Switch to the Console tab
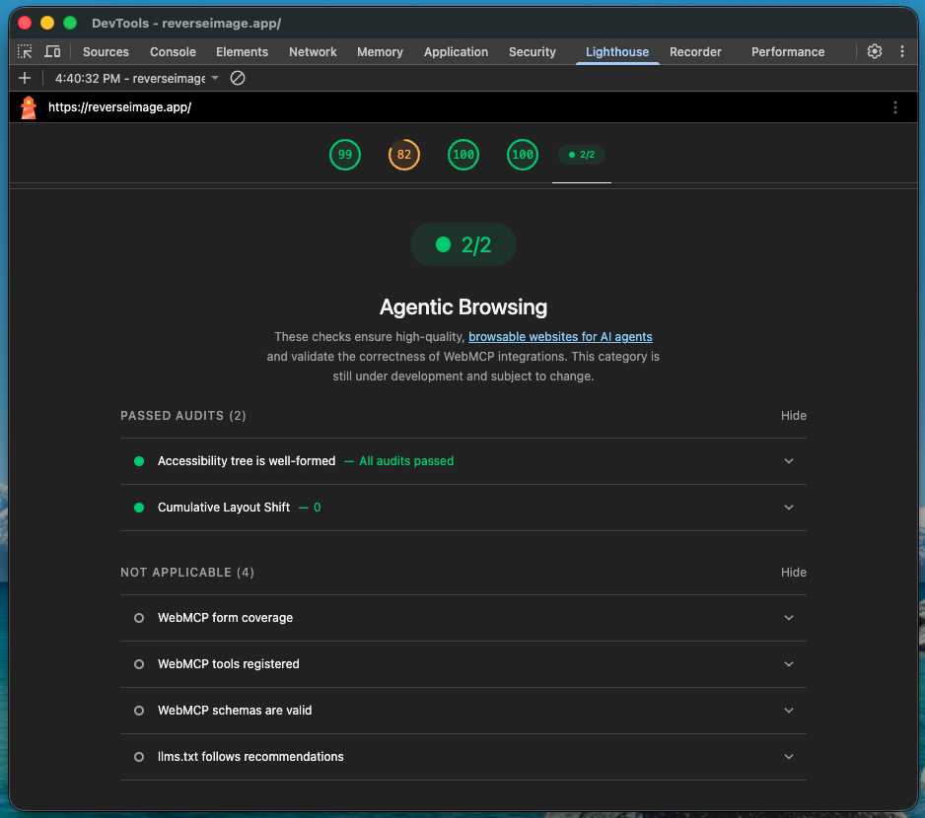Screen dimensions: 925x818 pos(173,52)
